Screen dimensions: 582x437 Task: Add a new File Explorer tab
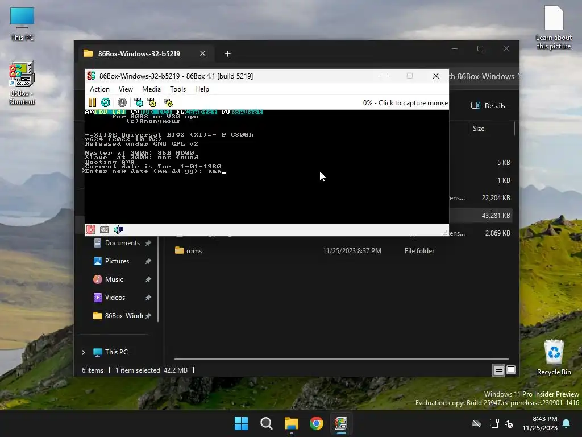click(227, 54)
